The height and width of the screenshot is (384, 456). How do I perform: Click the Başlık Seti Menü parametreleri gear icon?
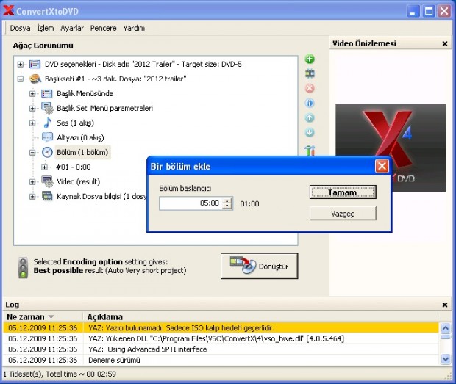[47, 108]
